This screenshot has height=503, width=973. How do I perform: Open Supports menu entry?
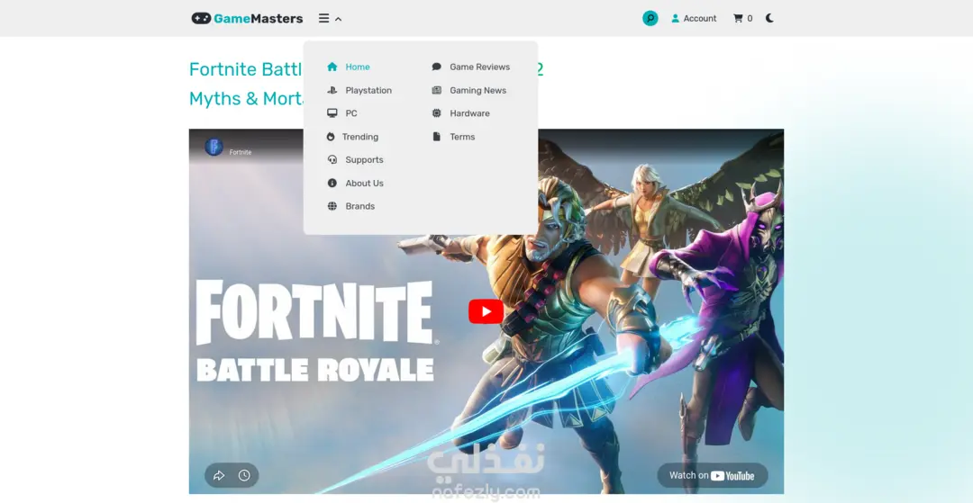(x=364, y=160)
